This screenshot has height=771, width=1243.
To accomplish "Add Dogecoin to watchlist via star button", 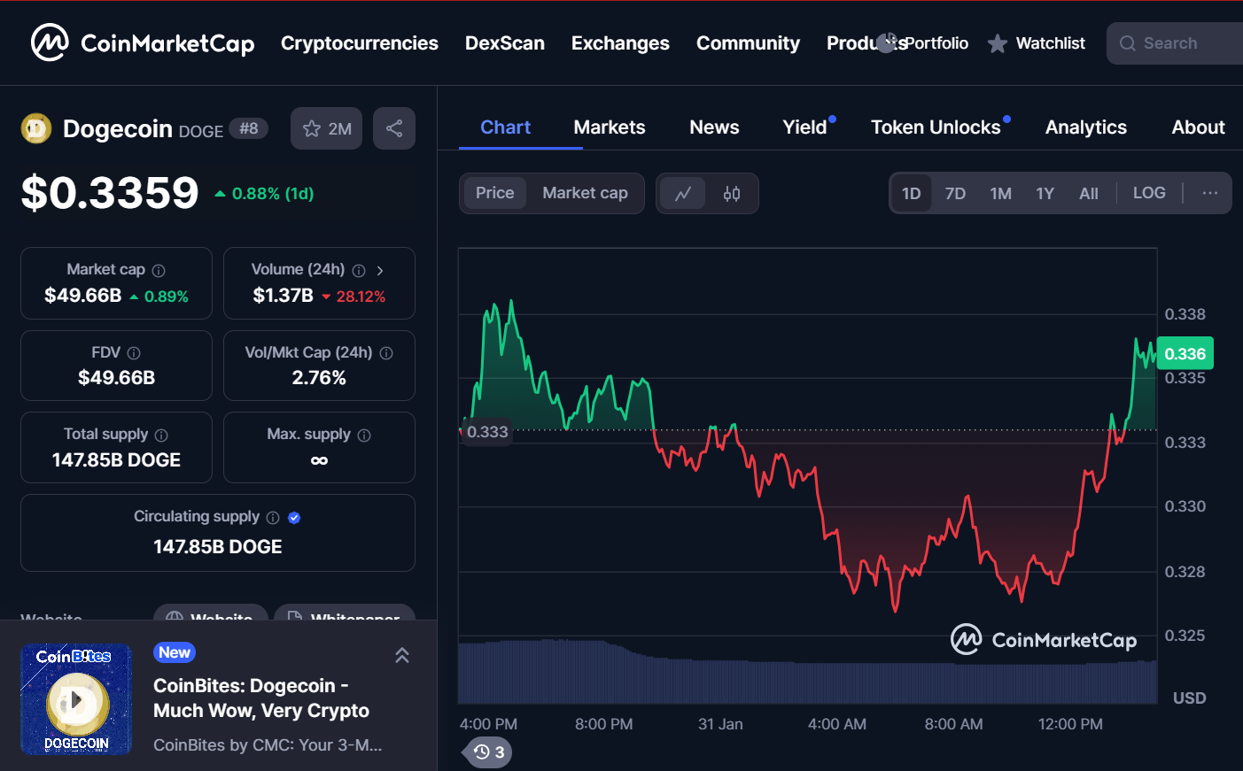I will coord(326,128).
